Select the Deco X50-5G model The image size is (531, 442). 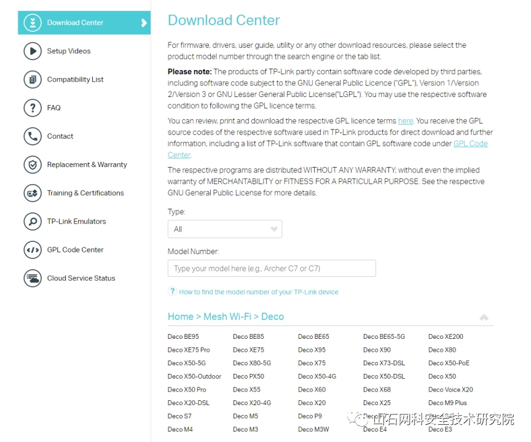pos(187,363)
